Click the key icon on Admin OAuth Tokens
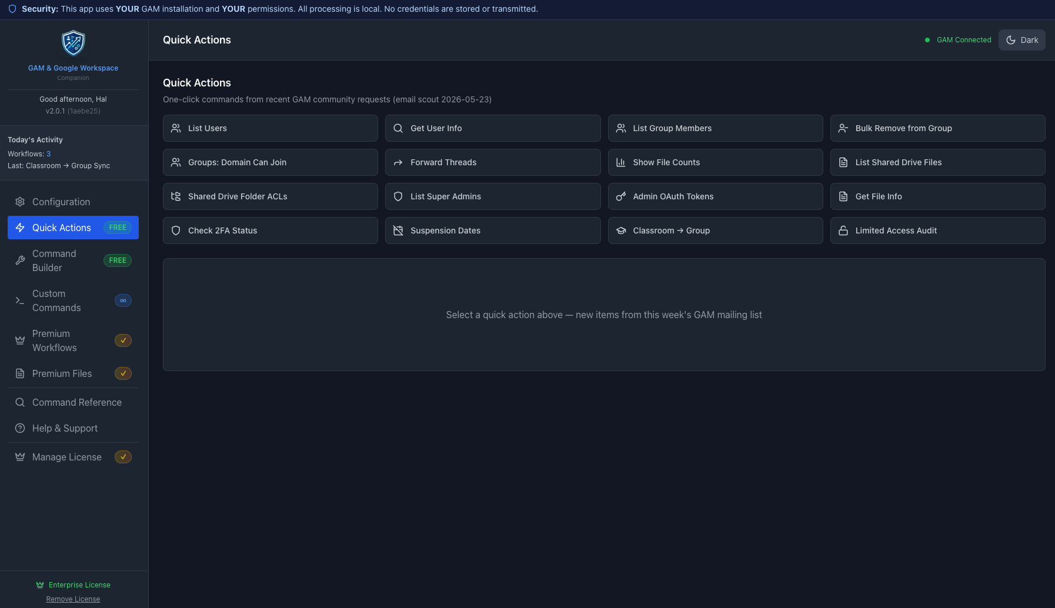The image size is (1055, 608). tap(621, 196)
